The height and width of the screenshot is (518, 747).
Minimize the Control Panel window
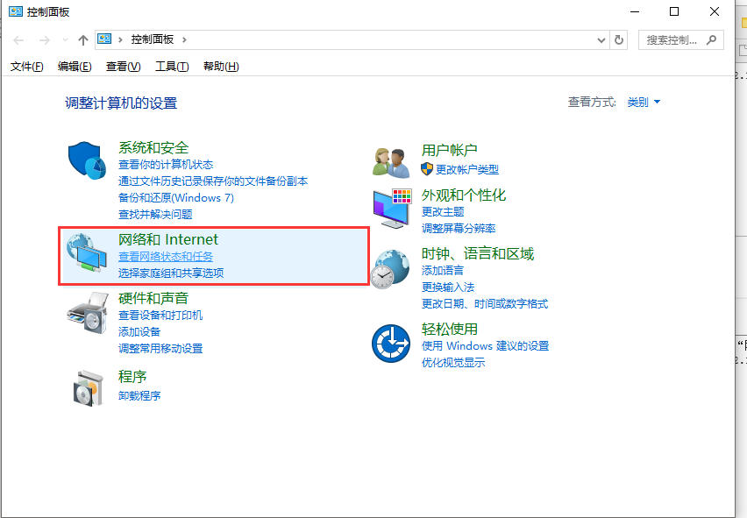click(635, 11)
